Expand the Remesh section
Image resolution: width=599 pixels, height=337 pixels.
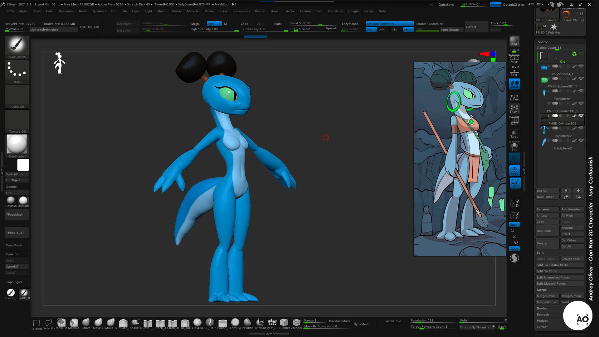click(x=543, y=315)
